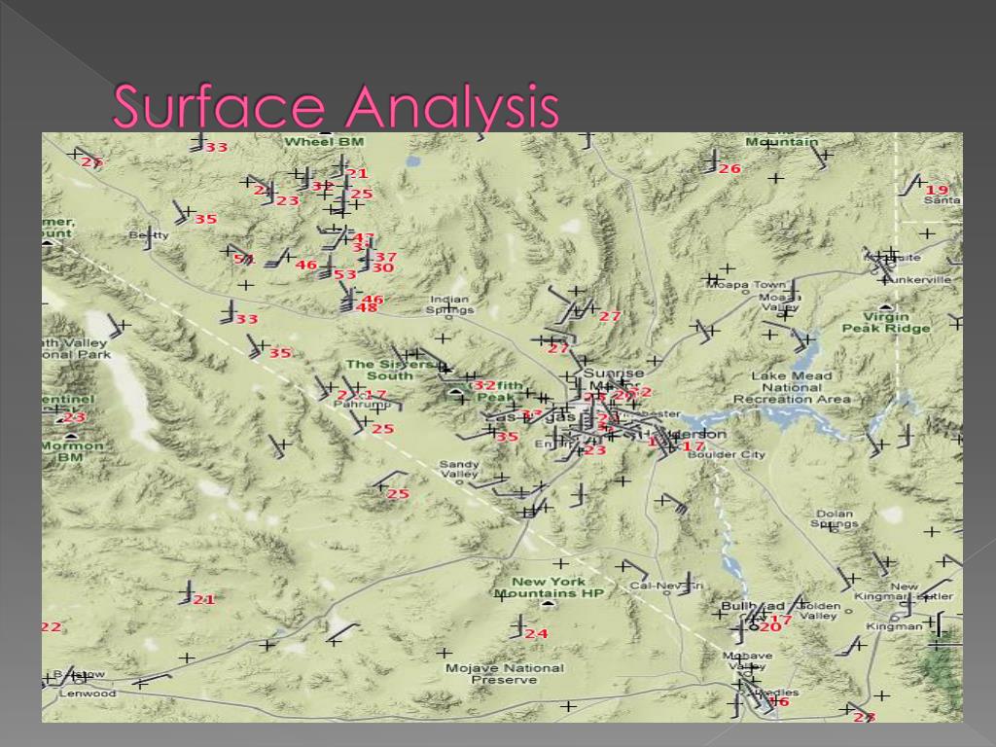Image resolution: width=996 pixels, height=747 pixels.
Task: Click the Beatty town label
Action: coord(149,235)
